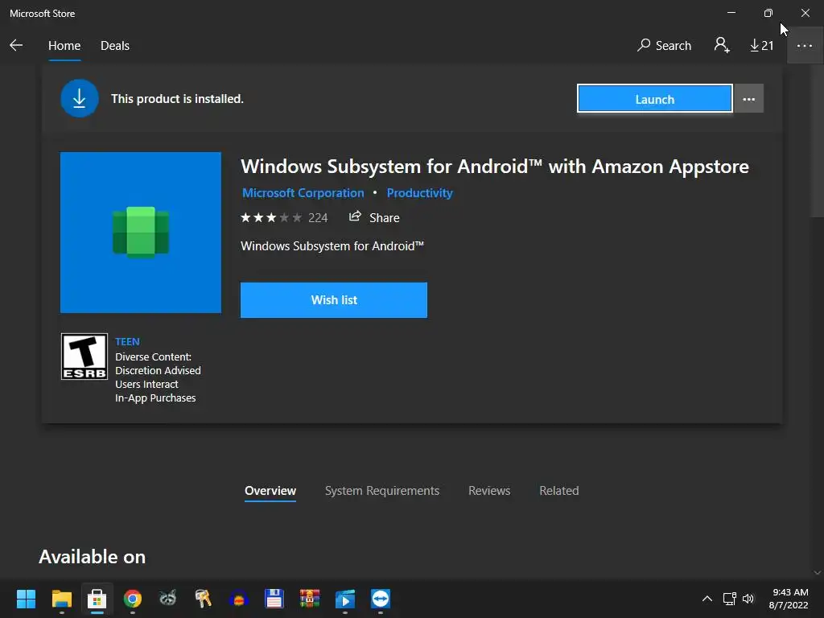
Task: Show hidden system tray icons
Action: [707, 599]
